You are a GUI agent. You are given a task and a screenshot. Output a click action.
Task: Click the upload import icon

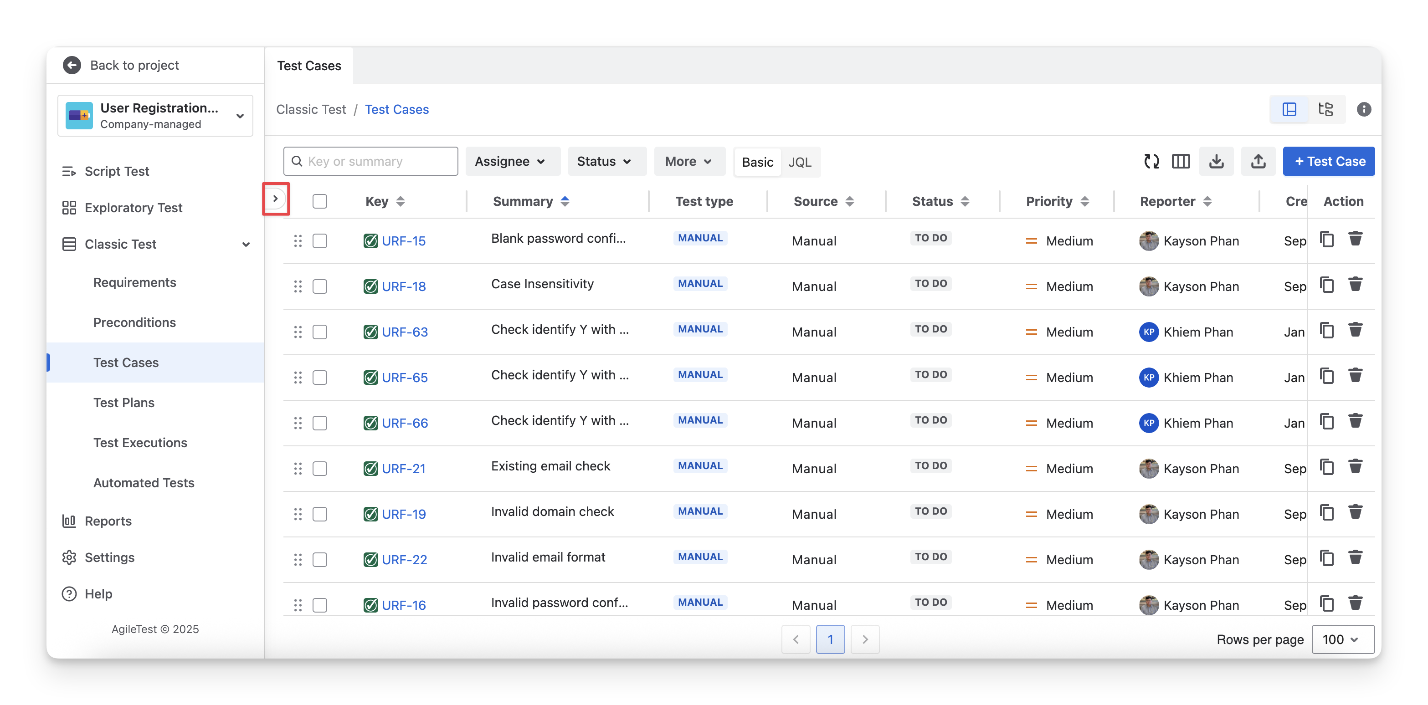[x=1258, y=161]
